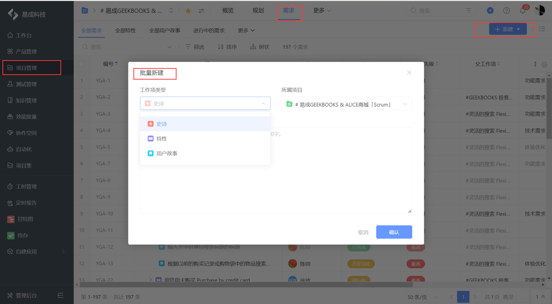Screen dimensions: 552x304
Task: Click the 取消 cancel button
Action: [x=363, y=232]
